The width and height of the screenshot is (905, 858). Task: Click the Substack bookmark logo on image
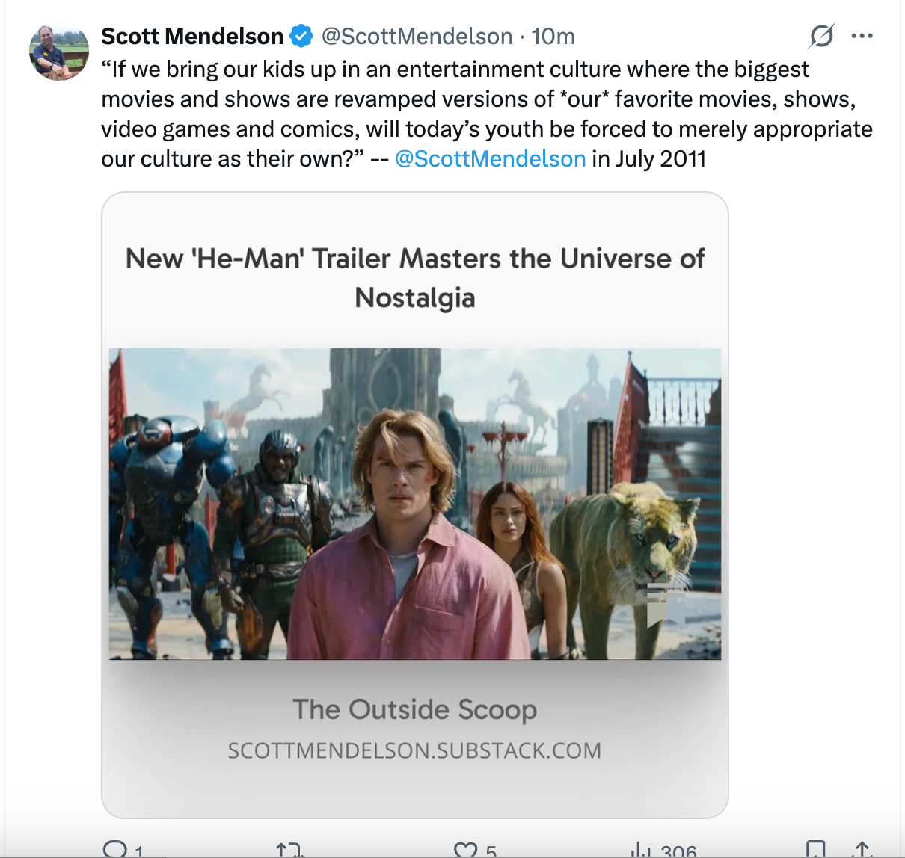[x=665, y=604]
